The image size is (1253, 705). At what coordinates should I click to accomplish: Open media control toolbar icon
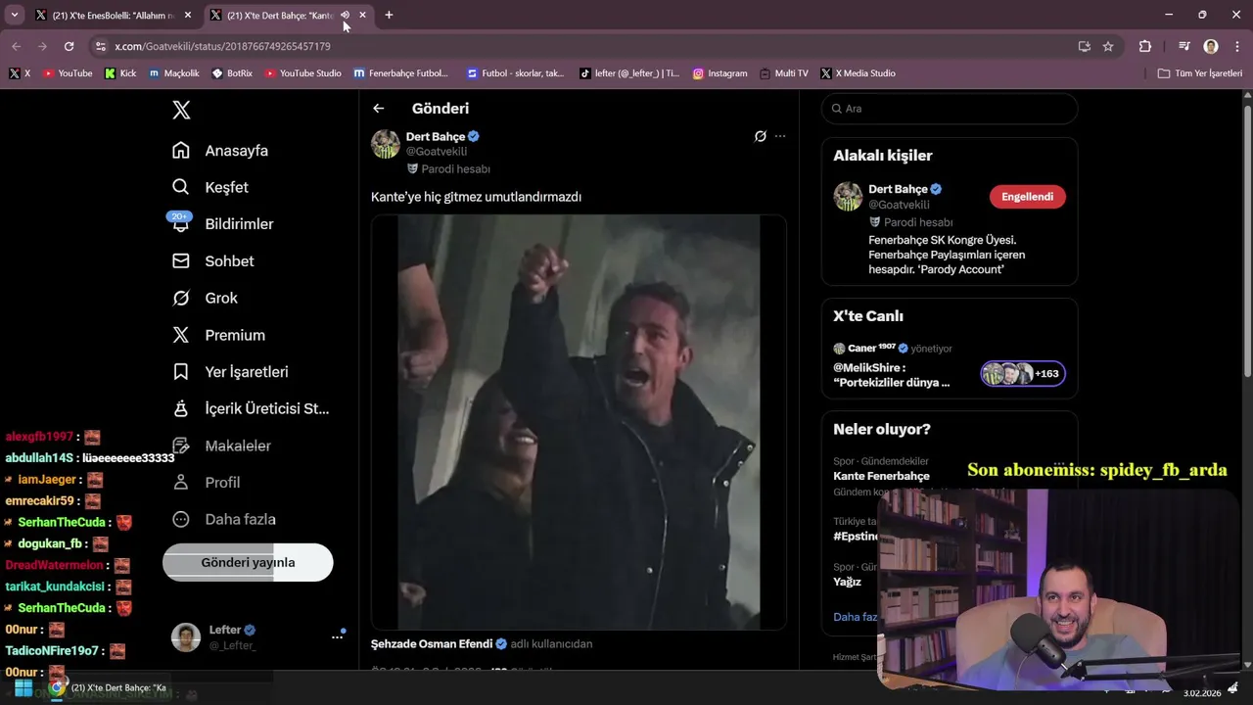pos(1183,46)
